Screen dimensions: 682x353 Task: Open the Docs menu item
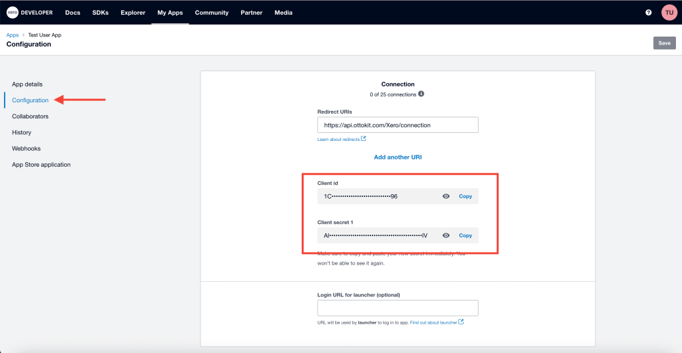[73, 13]
